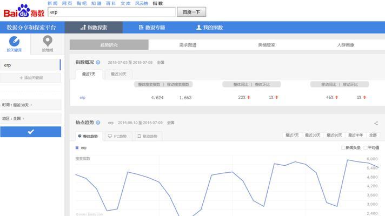Click the grid icon in 数说专题
Screen dimensions: 385x216
141,28
